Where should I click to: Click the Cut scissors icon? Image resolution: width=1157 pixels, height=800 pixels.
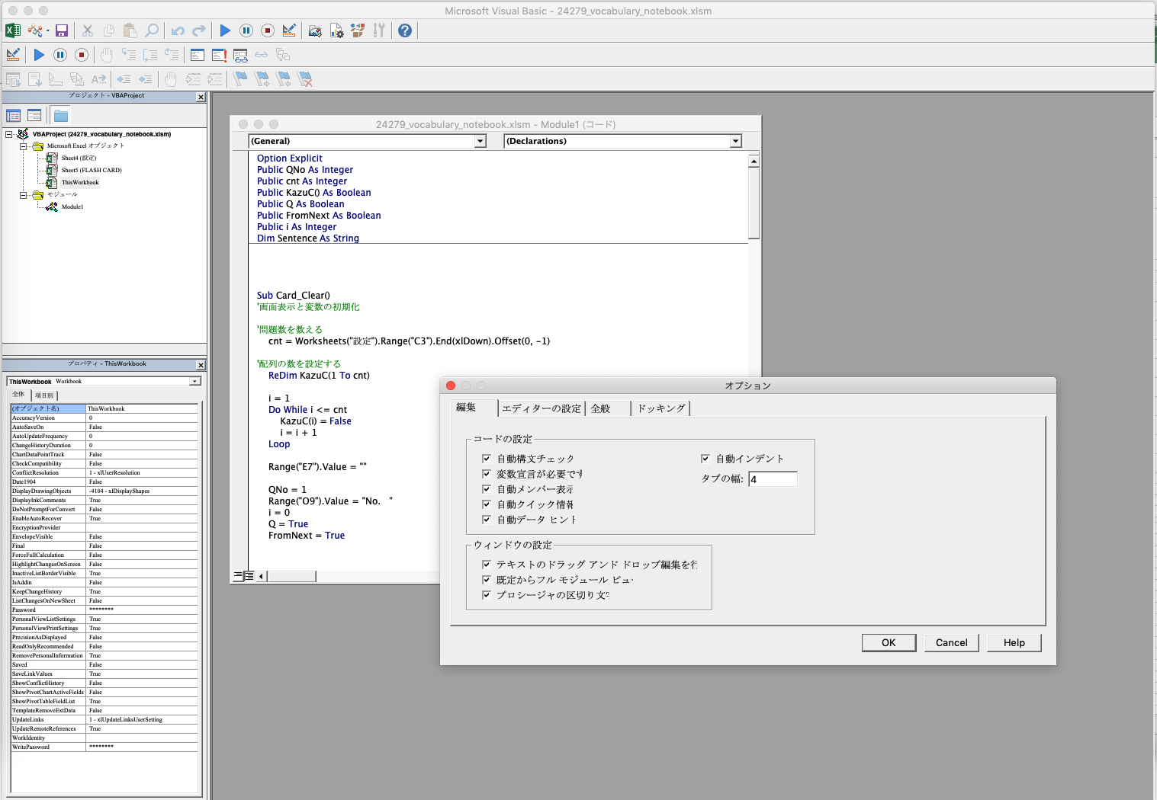coord(88,30)
